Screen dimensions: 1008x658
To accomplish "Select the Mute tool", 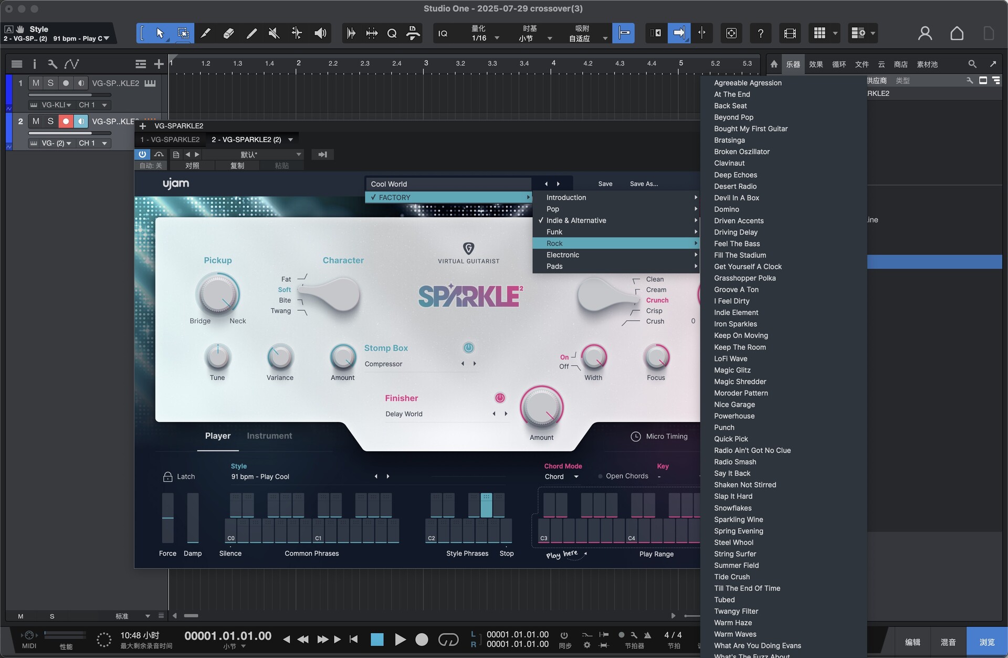I will [274, 34].
